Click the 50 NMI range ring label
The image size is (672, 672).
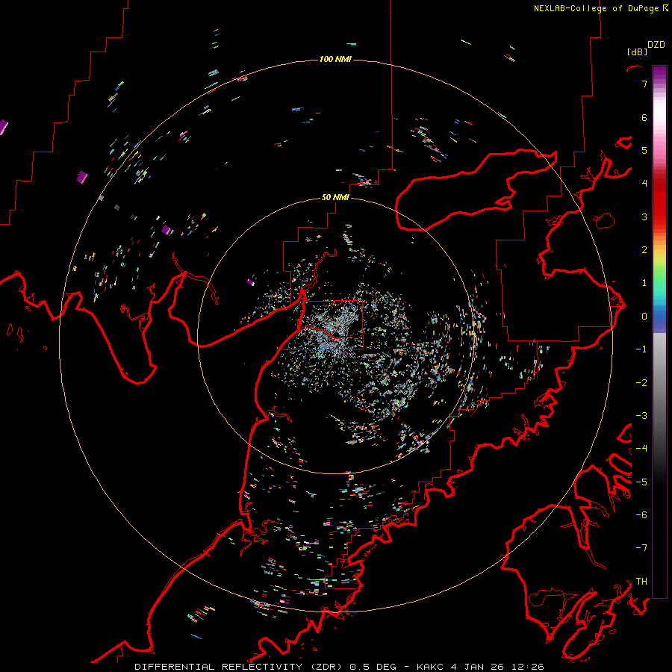[335, 197]
